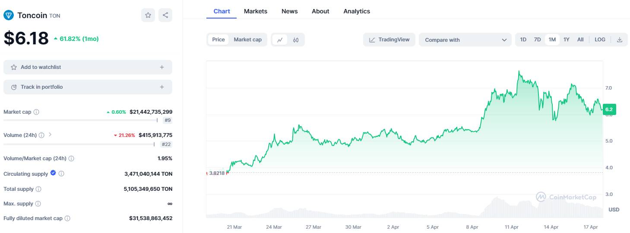The width and height of the screenshot is (630, 233).
Task: Click the info icon beside Total supply
Action: [38, 189]
